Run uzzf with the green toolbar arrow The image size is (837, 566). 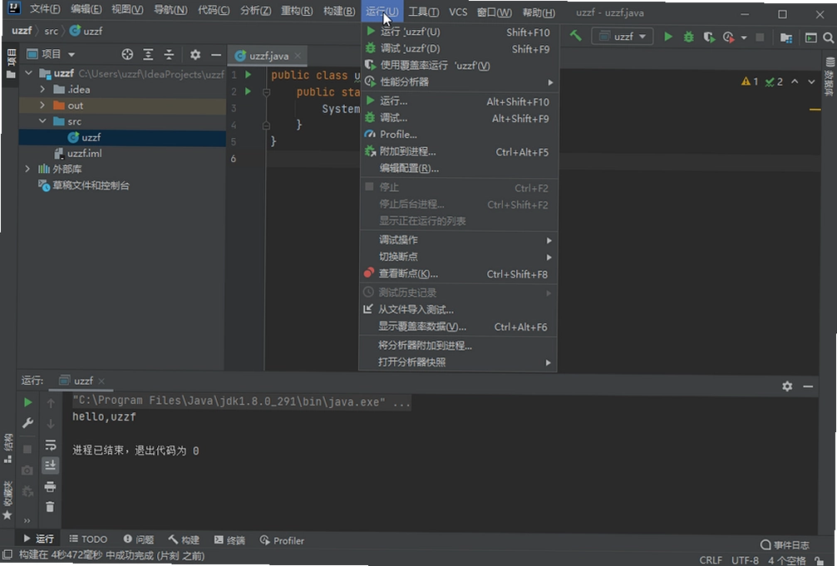(667, 37)
